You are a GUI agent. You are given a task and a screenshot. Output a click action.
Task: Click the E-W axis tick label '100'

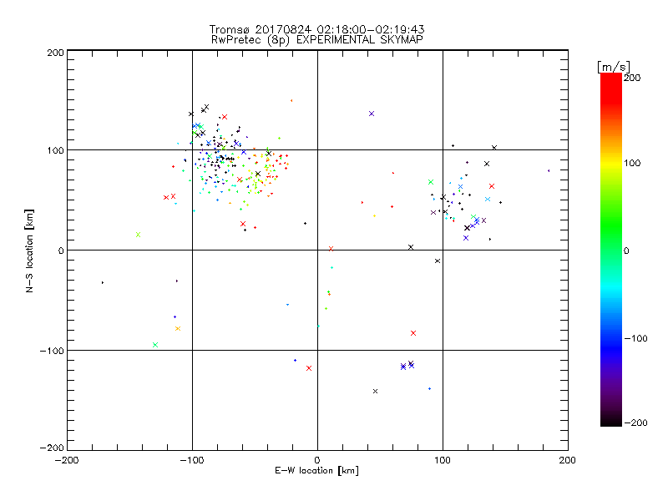(x=443, y=460)
